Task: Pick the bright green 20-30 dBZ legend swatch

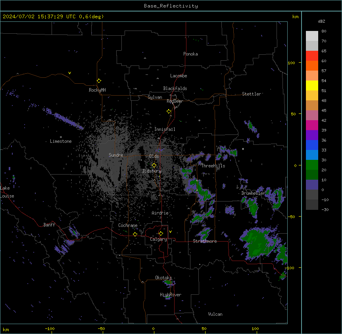Action: (x=312, y=165)
